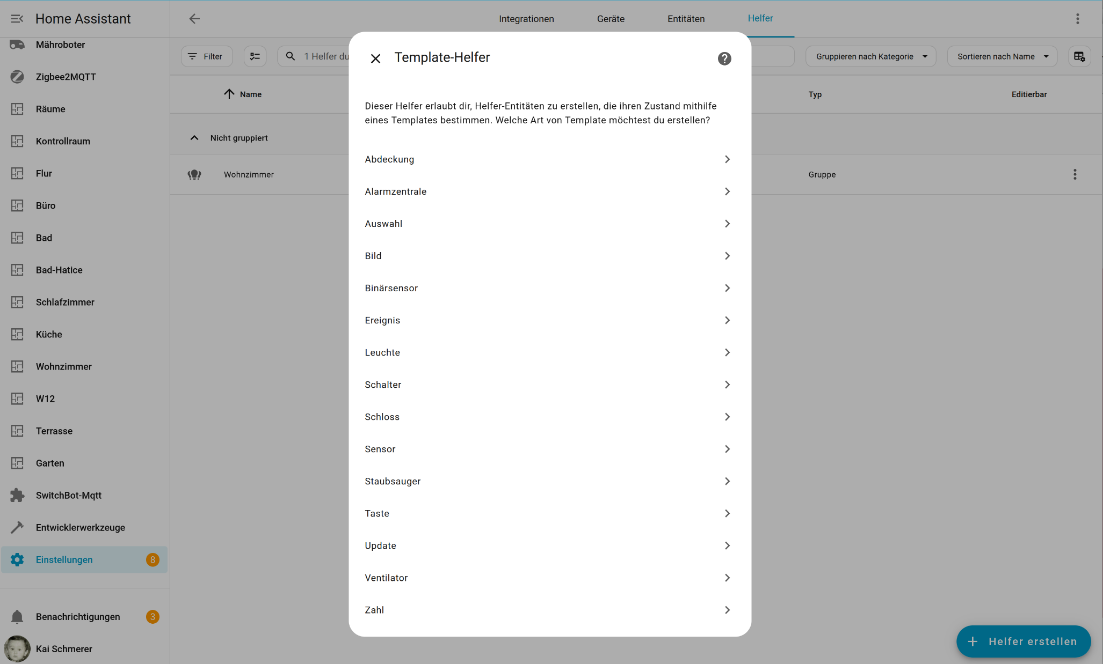
Task: Open the top-right overflow menu
Action: tap(1077, 19)
